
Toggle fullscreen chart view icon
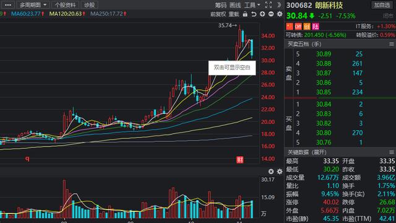[269, 5]
